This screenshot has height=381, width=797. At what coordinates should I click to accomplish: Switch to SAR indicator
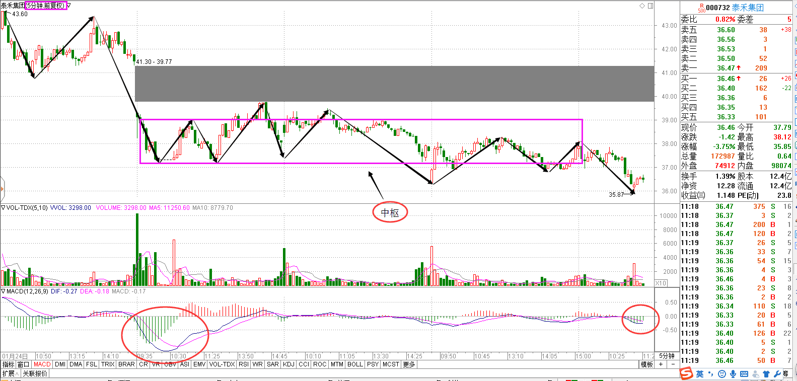coord(273,364)
